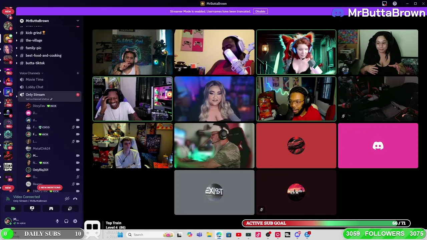Start an activity with the gamepad icon
Screen dimensions: 427x240
click(51, 208)
